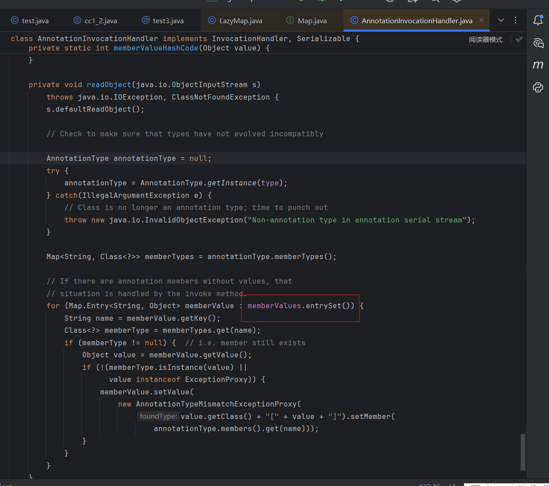The image size is (549, 486).
Task: Click the green inspection checkmark icon
Action: coord(519,39)
